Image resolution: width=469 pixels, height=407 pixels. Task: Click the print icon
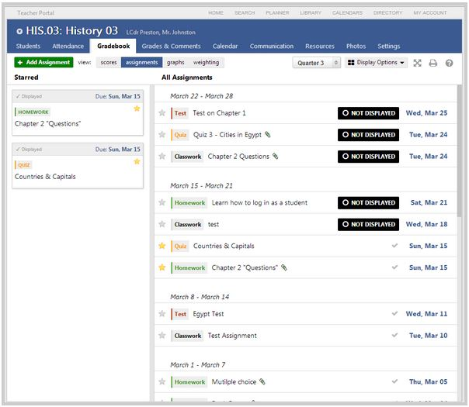click(433, 63)
